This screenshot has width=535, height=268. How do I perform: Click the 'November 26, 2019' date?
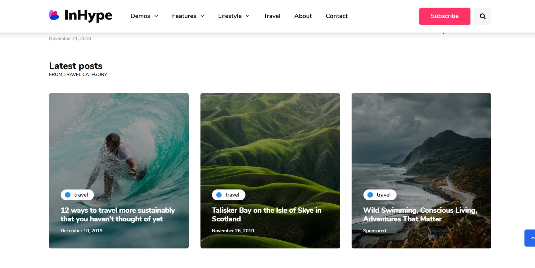233,231
